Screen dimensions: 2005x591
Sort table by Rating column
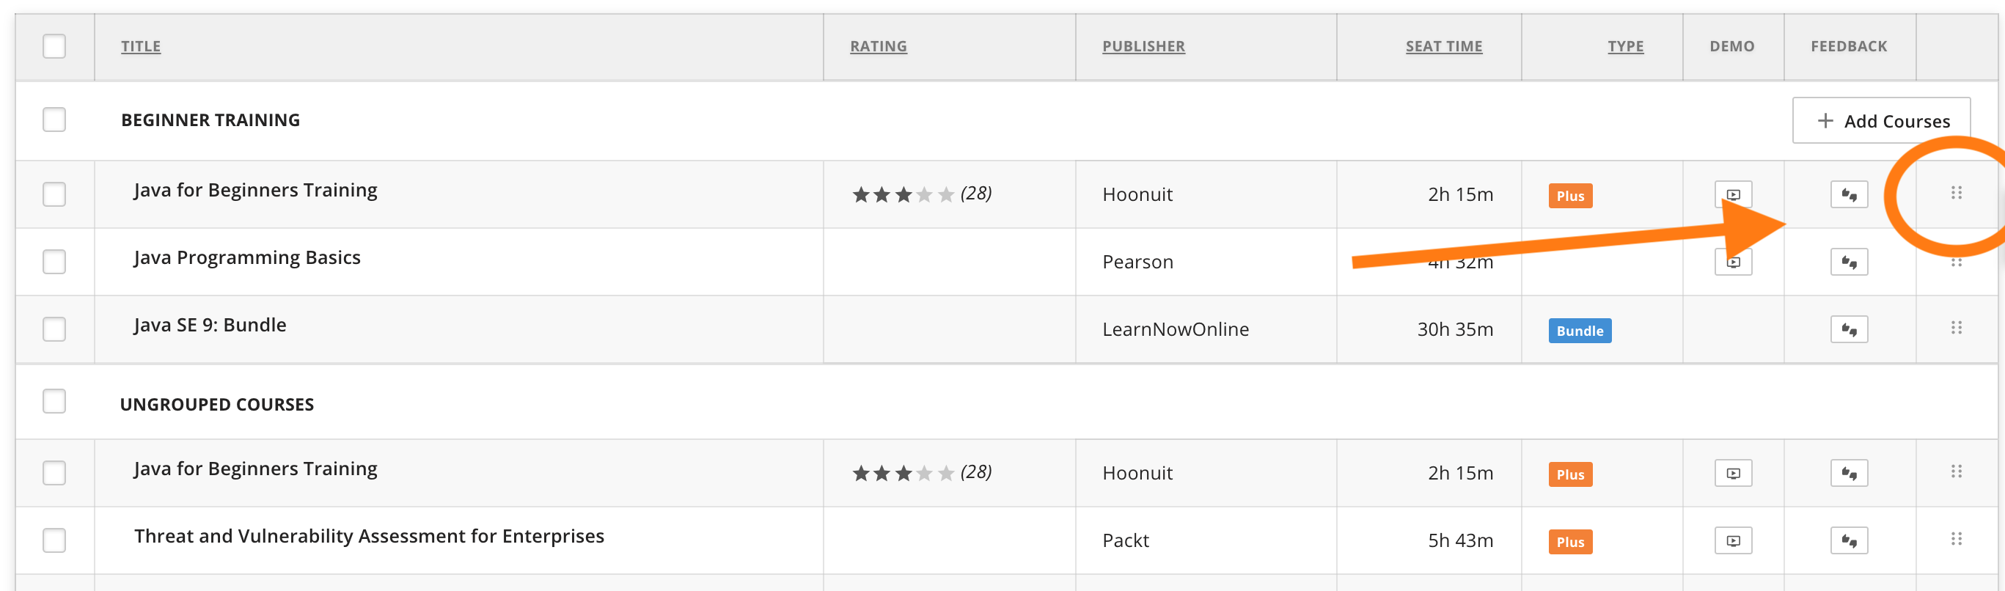pyautogui.click(x=878, y=47)
